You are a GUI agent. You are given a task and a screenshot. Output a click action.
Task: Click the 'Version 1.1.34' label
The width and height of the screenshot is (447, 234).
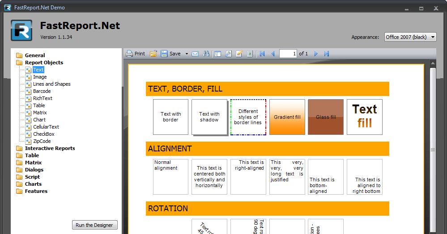56,37
